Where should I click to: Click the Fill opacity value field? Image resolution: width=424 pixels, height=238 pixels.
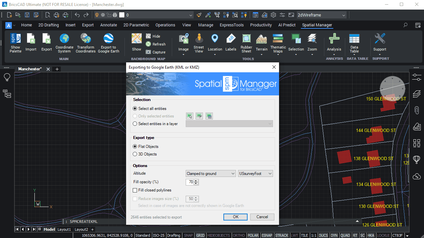point(190,182)
